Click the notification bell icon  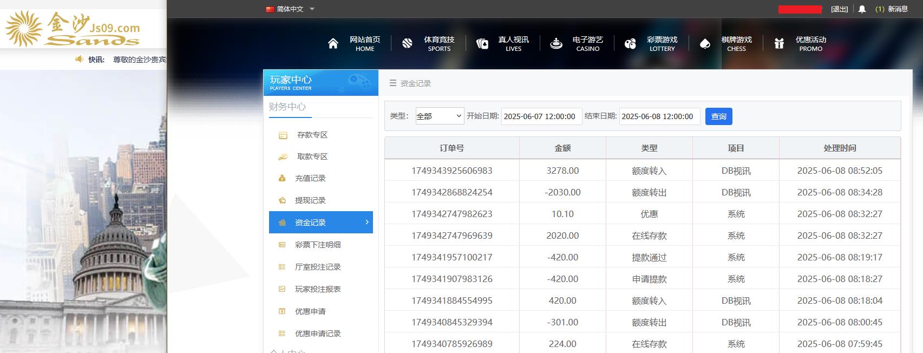coord(862,9)
